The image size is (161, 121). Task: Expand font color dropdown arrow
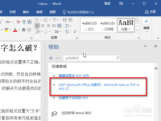19,30
